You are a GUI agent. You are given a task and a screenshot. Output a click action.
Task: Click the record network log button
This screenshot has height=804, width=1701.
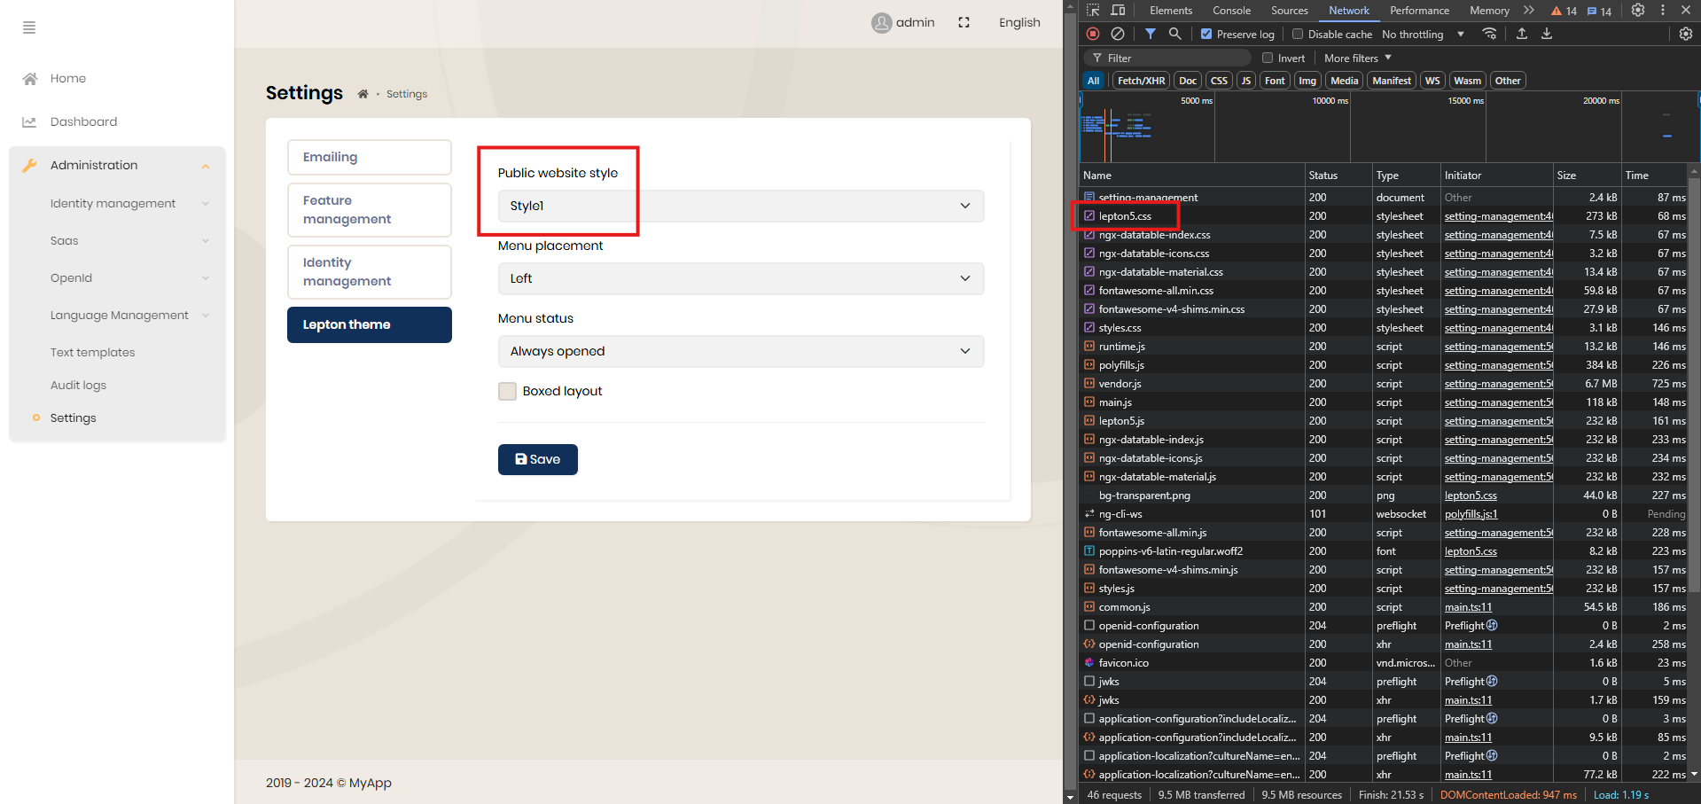[1093, 34]
